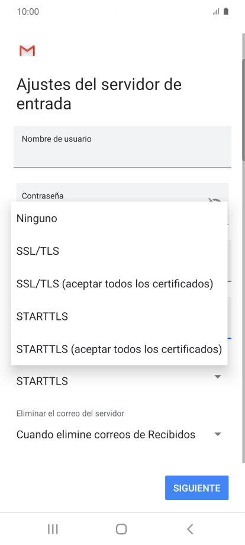Toggle password visibility eye icon
The image size is (245, 545).
tap(215, 200)
